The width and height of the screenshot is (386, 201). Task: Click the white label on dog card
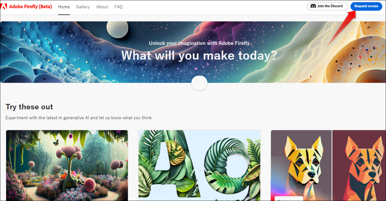(x=289, y=198)
